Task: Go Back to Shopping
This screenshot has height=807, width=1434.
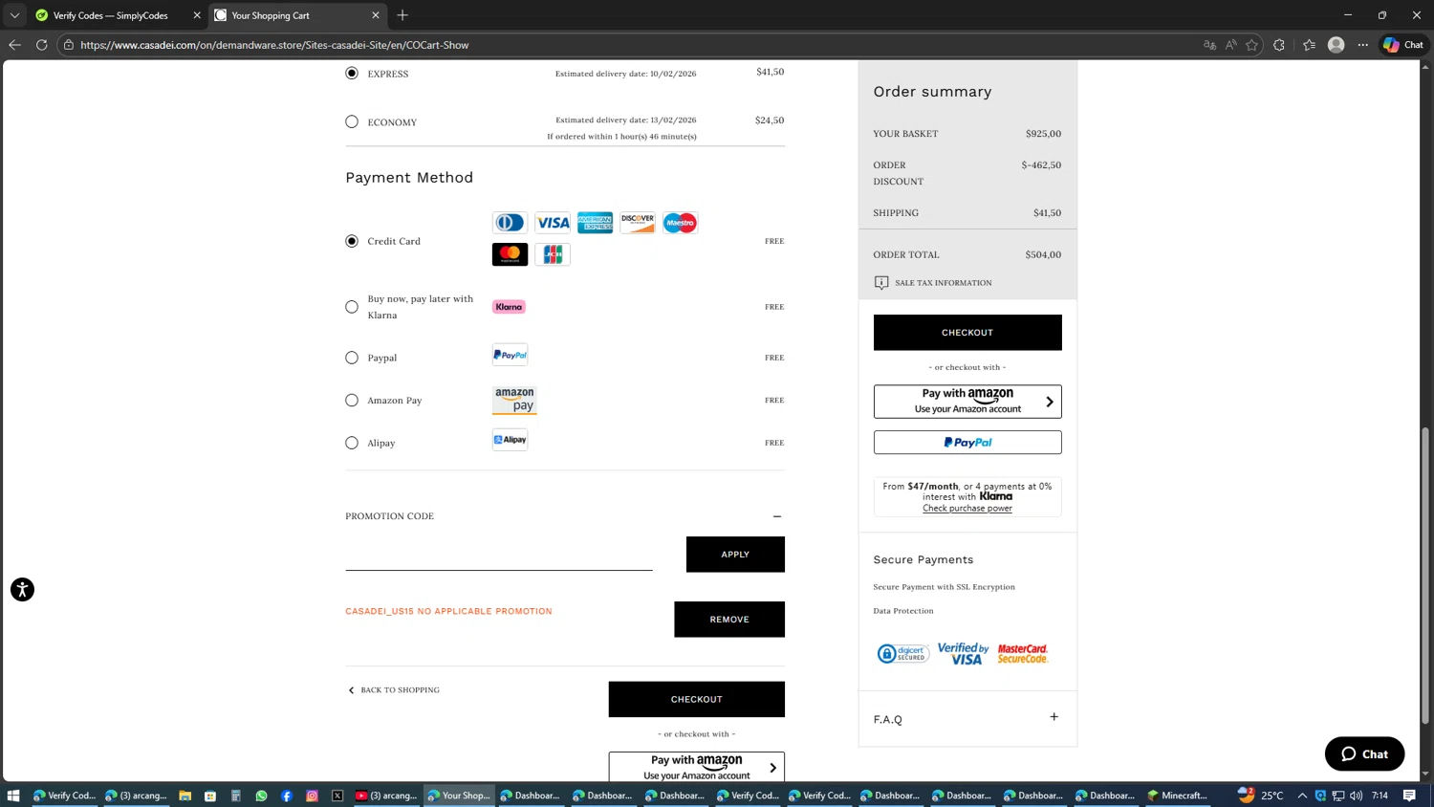Action: tap(394, 690)
